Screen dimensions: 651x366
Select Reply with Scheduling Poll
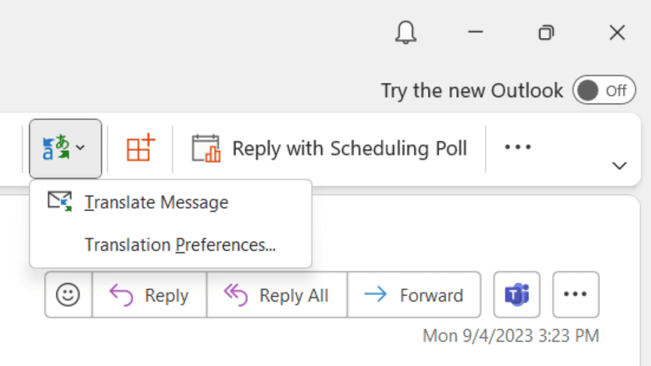pos(329,148)
